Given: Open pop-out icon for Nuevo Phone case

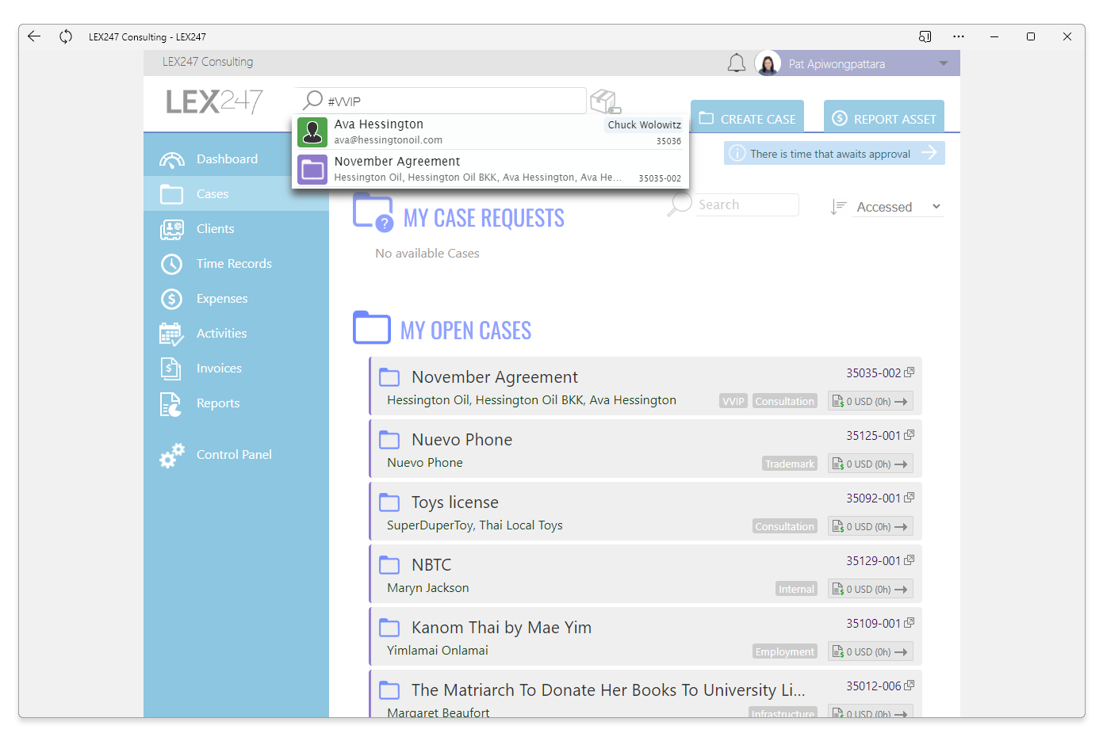Looking at the screenshot, I should pos(910,435).
